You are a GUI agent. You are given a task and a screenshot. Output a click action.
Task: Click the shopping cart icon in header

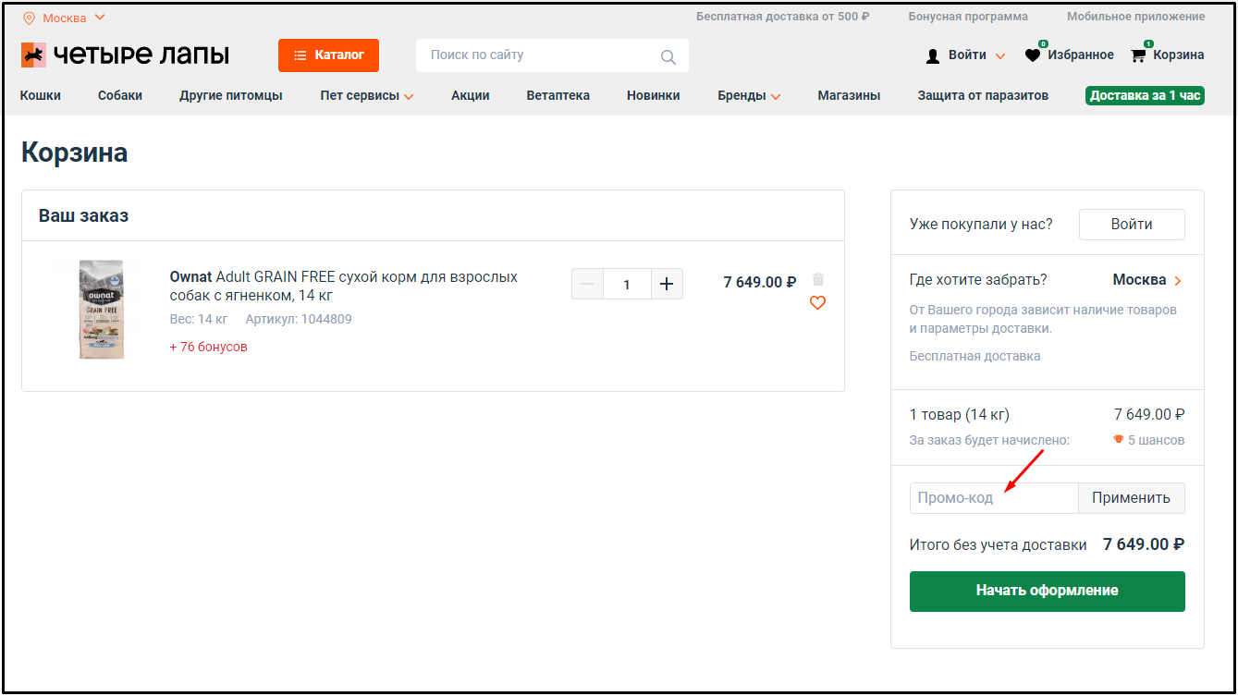(x=1138, y=55)
